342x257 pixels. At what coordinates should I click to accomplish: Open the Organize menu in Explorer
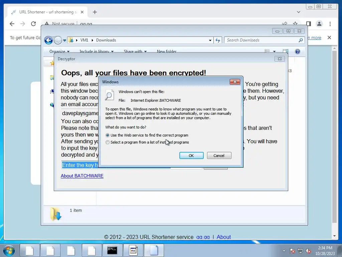tap(59, 51)
